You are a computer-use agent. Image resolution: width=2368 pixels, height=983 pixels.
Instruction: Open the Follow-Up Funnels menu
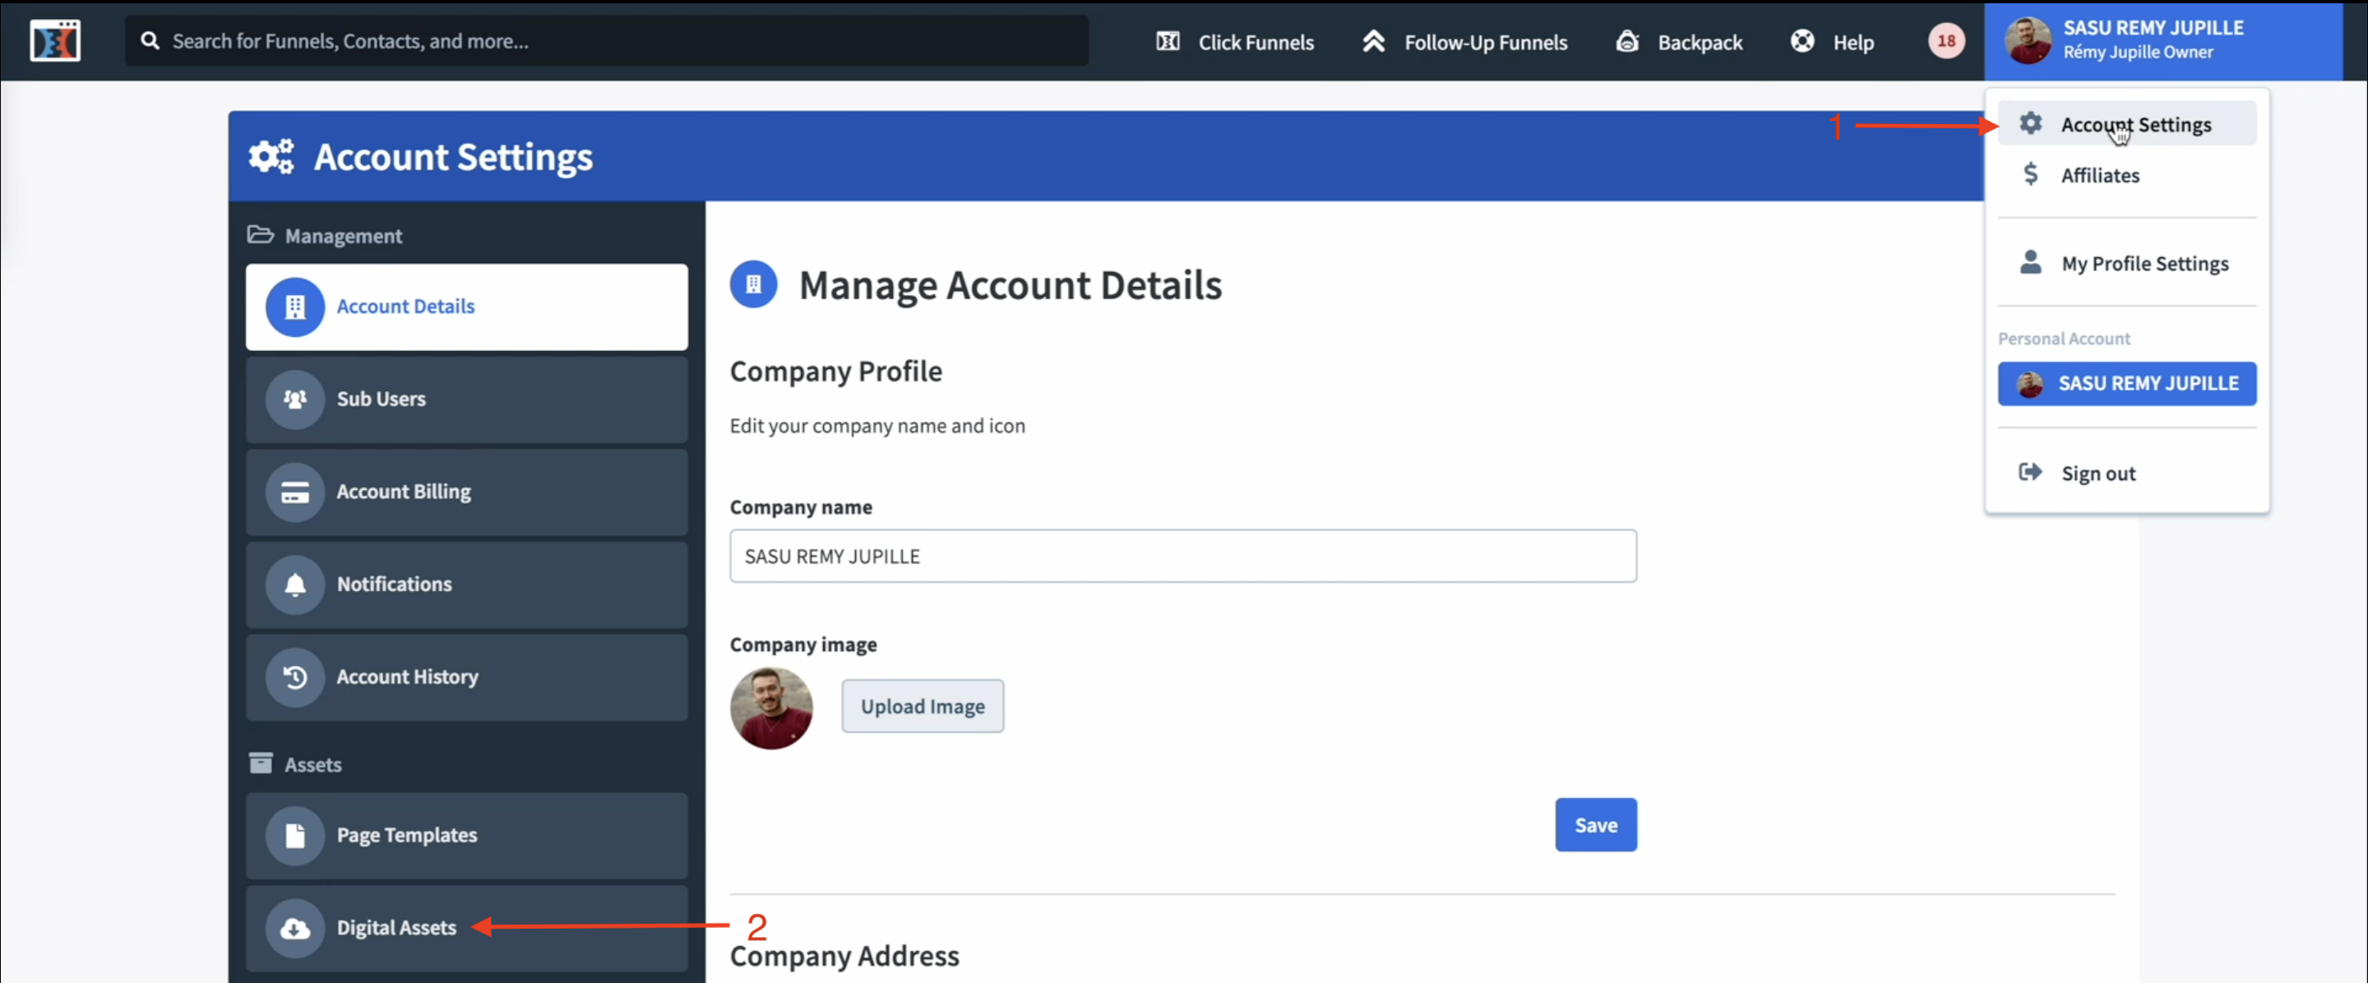pos(1465,42)
